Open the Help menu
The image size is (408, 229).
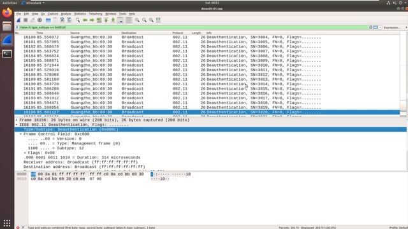[132, 14]
